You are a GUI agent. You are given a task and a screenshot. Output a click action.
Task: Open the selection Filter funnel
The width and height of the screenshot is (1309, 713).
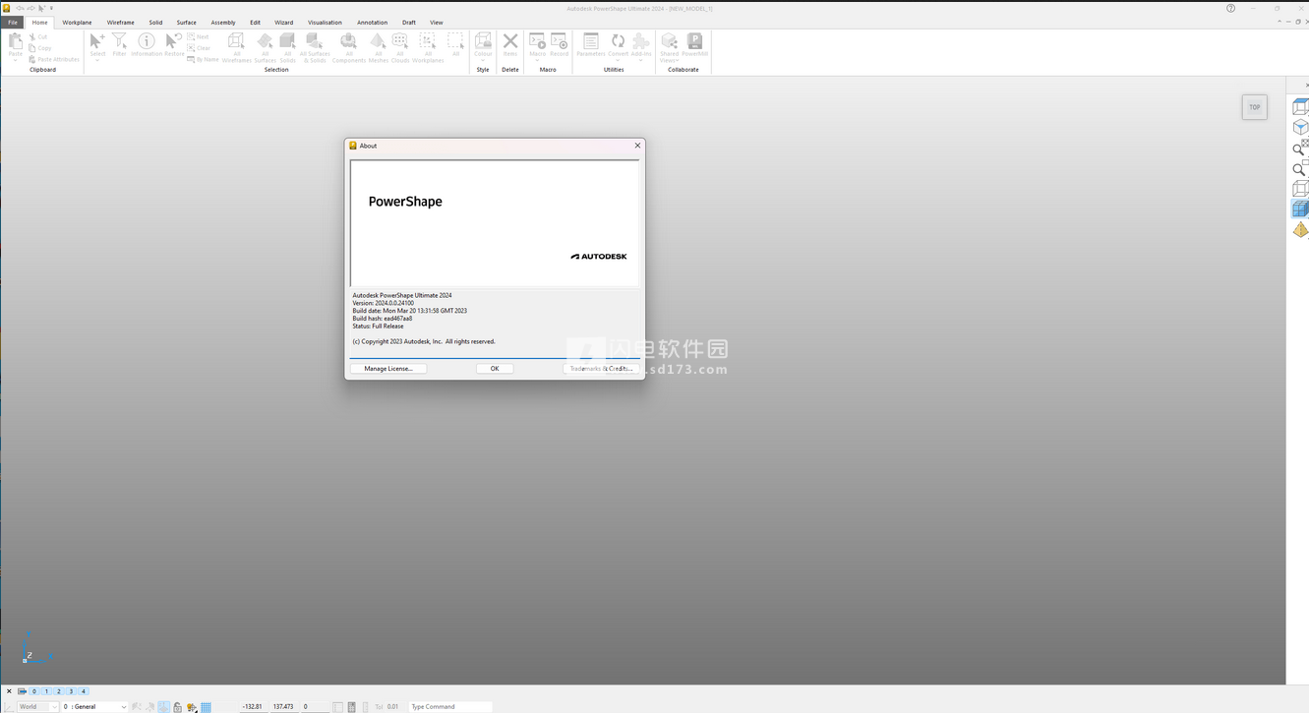(x=119, y=44)
